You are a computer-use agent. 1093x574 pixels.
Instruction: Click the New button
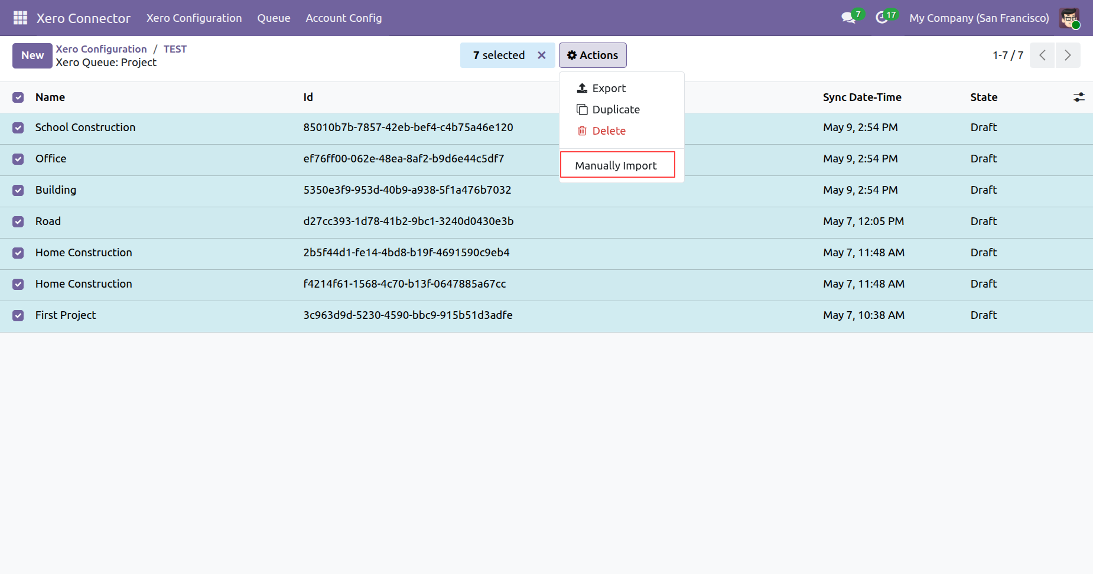coord(32,56)
